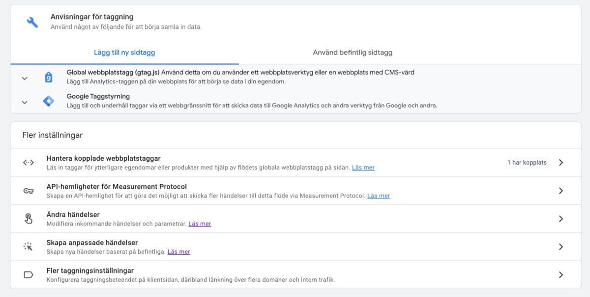Follow Läs mer link under Hantera kopplade webbplatstaggar

point(363,168)
